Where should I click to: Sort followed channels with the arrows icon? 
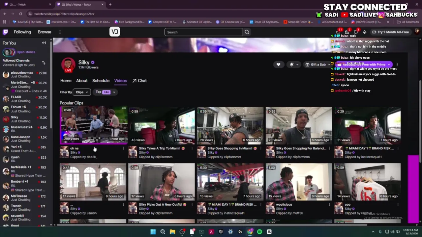pos(44,63)
